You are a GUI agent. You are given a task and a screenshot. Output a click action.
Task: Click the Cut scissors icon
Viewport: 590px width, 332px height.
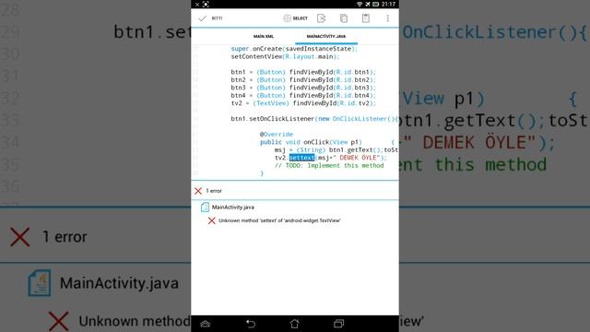point(322,18)
